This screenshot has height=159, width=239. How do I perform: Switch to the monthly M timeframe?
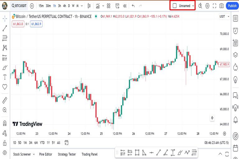(77, 6)
